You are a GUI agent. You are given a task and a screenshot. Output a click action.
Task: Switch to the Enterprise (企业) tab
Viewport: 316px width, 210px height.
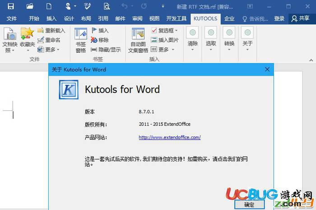click(229, 19)
